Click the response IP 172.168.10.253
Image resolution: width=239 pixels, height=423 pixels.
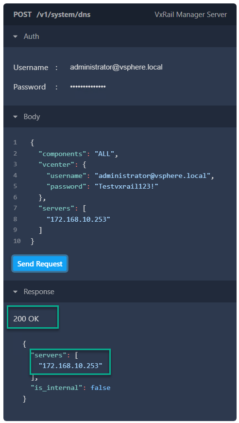pyautogui.click(x=70, y=366)
